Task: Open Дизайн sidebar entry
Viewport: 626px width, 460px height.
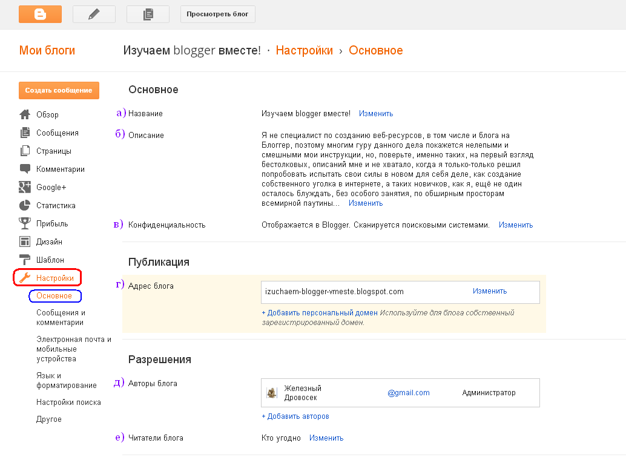Action: pyautogui.click(x=49, y=242)
